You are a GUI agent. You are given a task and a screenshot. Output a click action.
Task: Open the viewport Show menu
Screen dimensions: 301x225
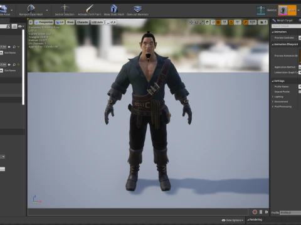pyautogui.click(x=70, y=22)
